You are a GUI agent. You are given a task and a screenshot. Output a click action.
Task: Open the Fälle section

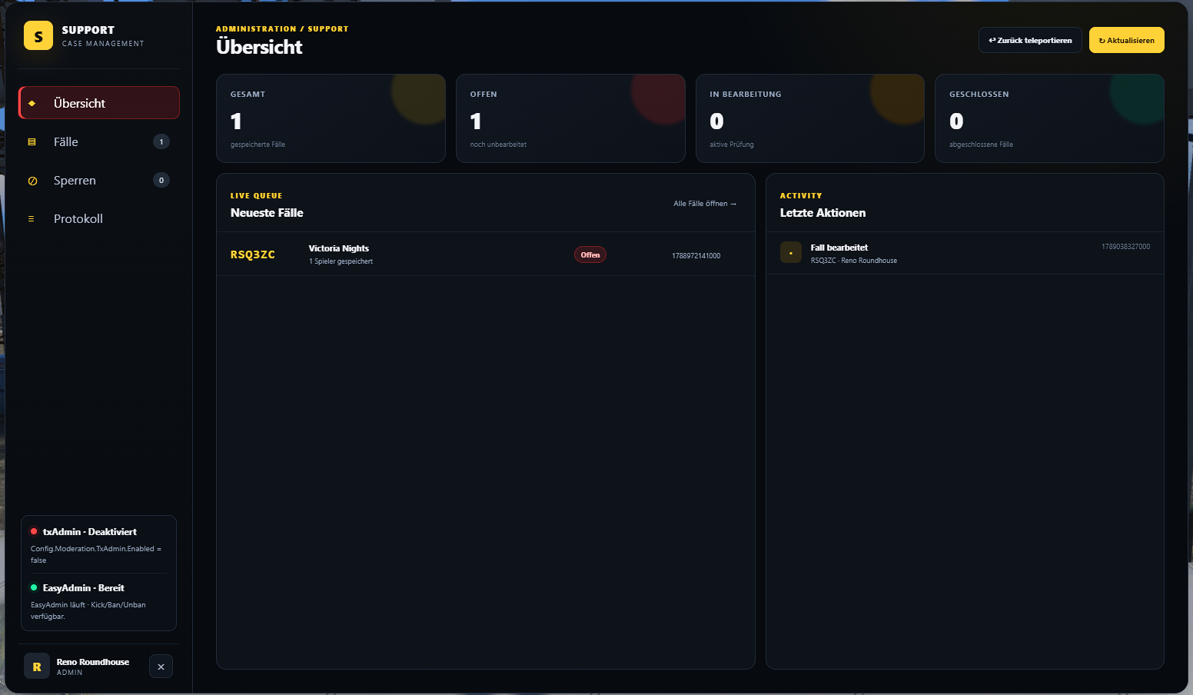[x=99, y=141]
